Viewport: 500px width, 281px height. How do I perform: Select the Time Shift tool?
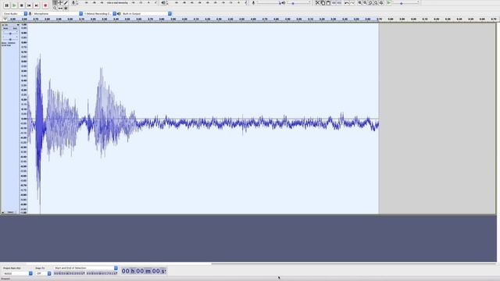coord(60,8)
